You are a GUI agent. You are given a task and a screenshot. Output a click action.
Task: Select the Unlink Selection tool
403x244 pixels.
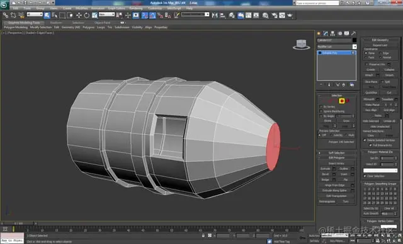click(13, 15)
